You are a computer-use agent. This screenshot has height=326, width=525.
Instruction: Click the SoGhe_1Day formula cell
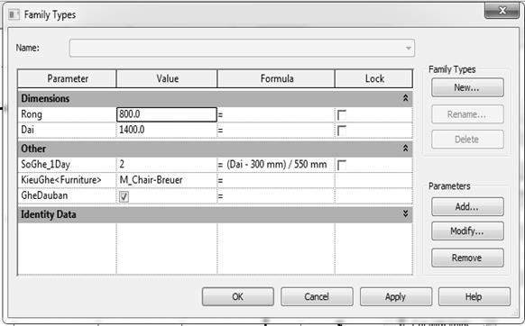pyautogui.click(x=276, y=164)
